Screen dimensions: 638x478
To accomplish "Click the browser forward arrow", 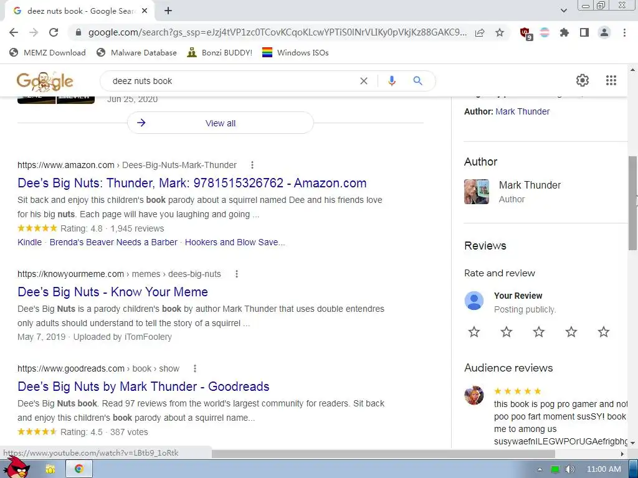I will click(x=34, y=32).
